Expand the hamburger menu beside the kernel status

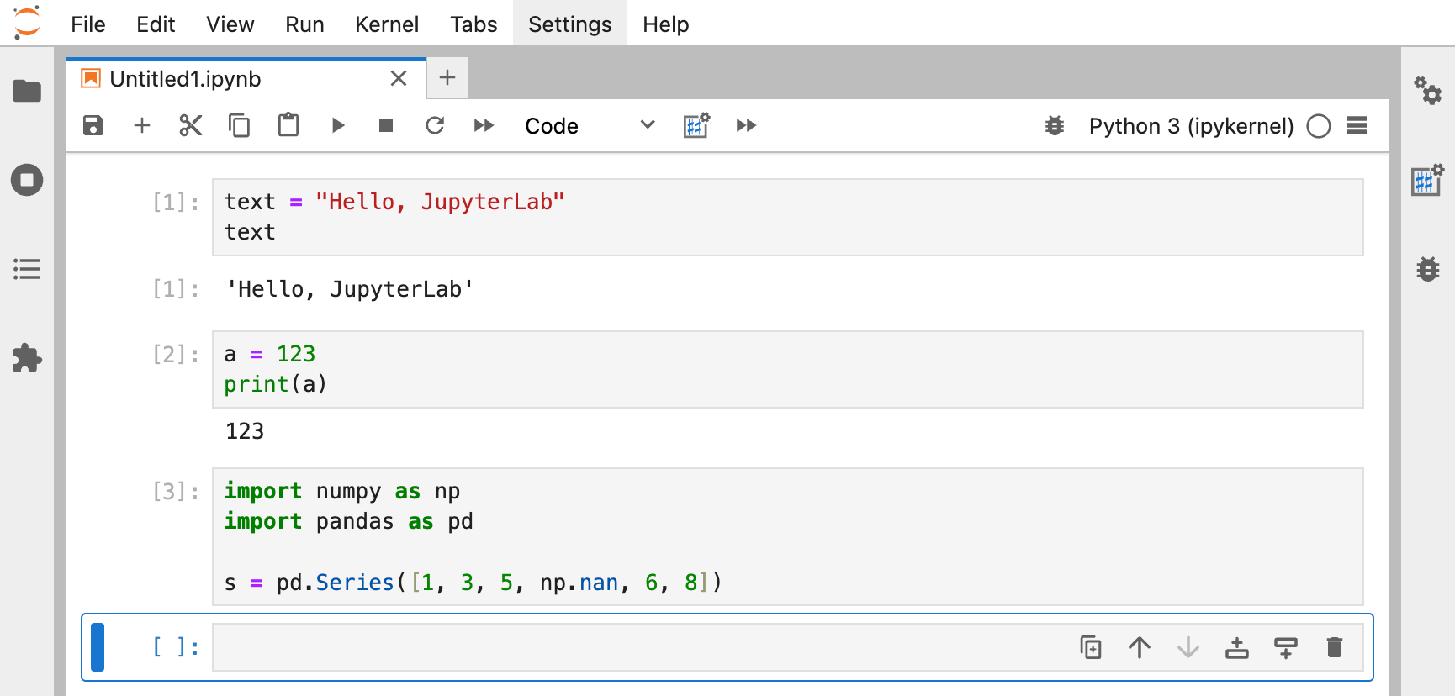(x=1356, y=126)
